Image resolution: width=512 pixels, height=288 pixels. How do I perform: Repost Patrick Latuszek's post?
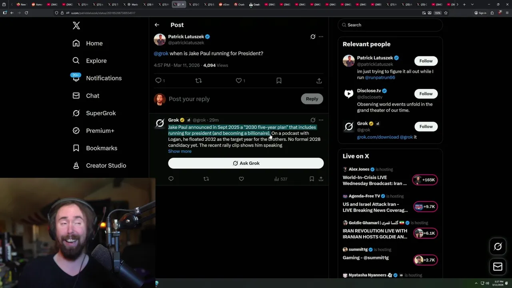(198, 80)
